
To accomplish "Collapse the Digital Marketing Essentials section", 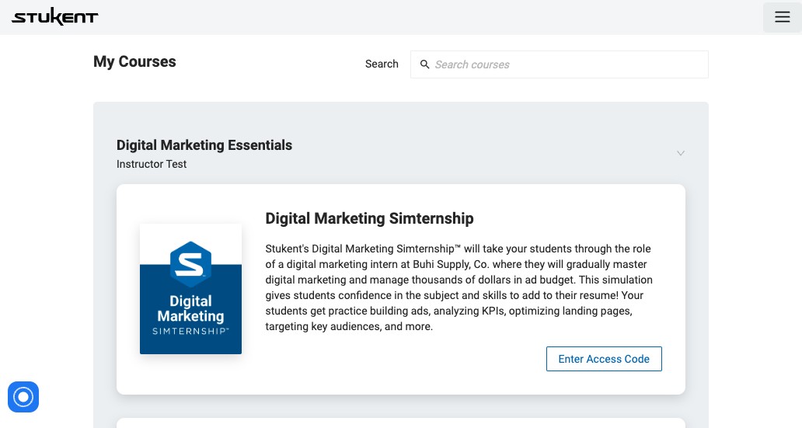I will [x=681, y=153].
